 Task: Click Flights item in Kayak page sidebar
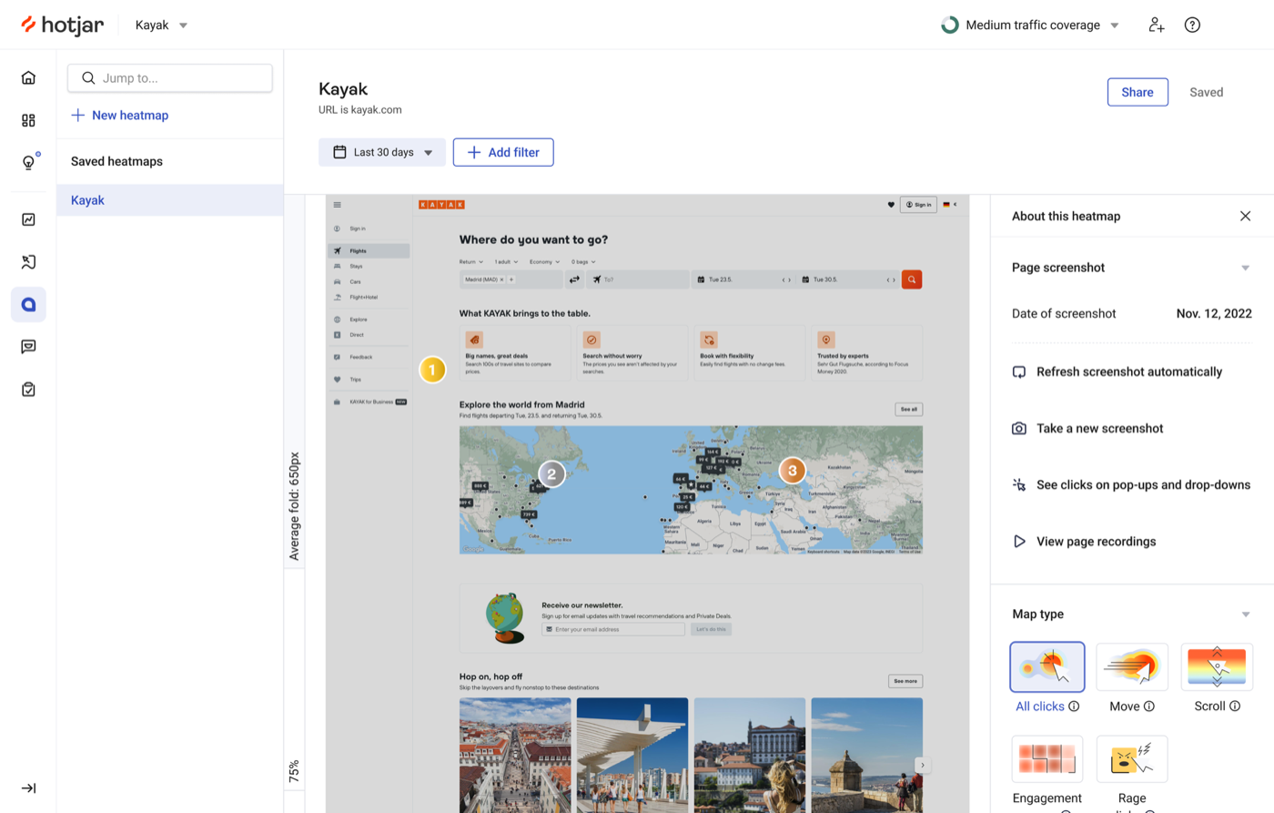(x=369, y=250)
